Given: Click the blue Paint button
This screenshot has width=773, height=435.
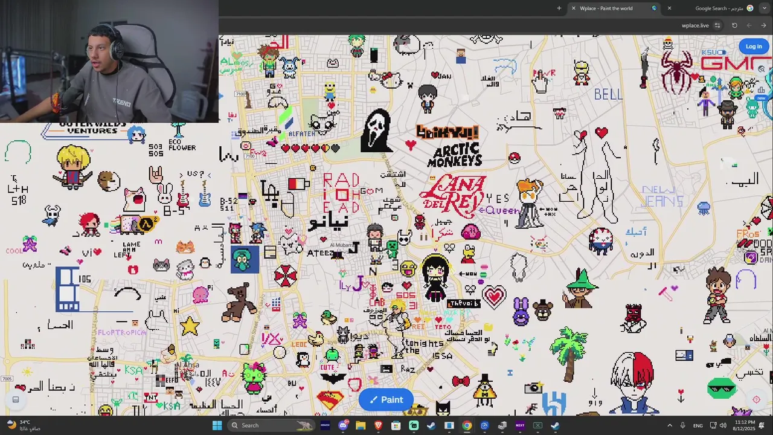Looking at the screenshot, I should pyautogui.click(x=386, y=399).
